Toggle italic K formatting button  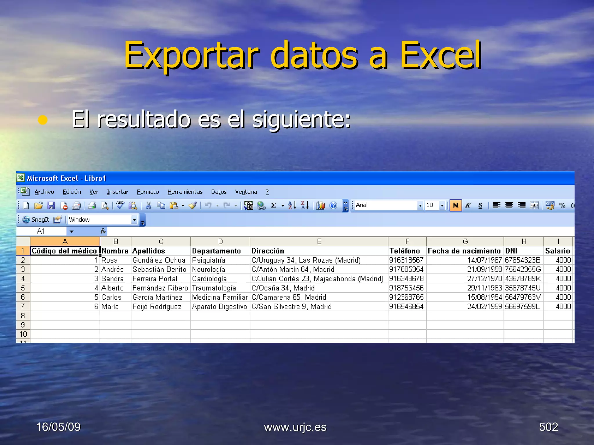coord(468,205)
